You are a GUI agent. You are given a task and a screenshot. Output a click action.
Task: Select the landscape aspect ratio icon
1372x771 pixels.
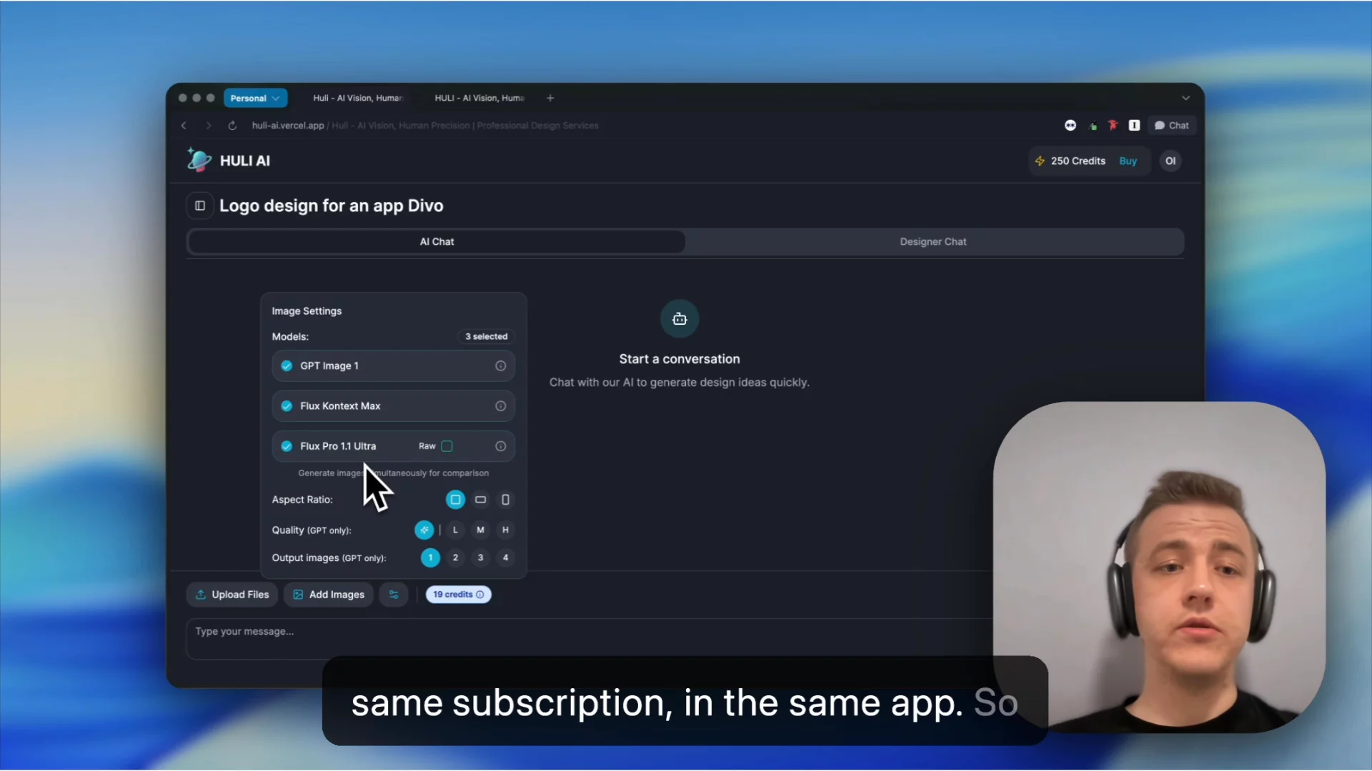click(x=480, y=500)
